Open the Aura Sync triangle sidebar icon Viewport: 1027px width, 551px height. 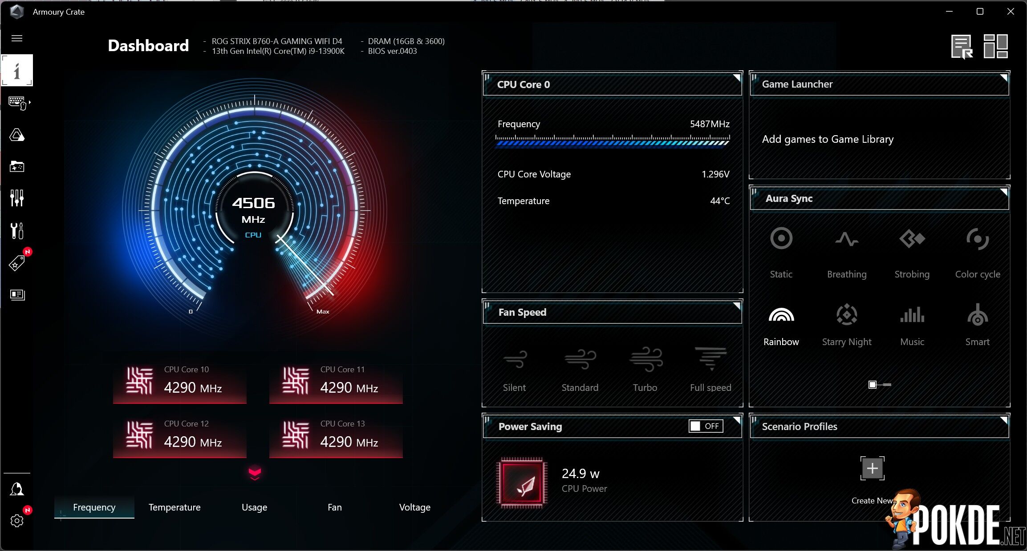17,135
